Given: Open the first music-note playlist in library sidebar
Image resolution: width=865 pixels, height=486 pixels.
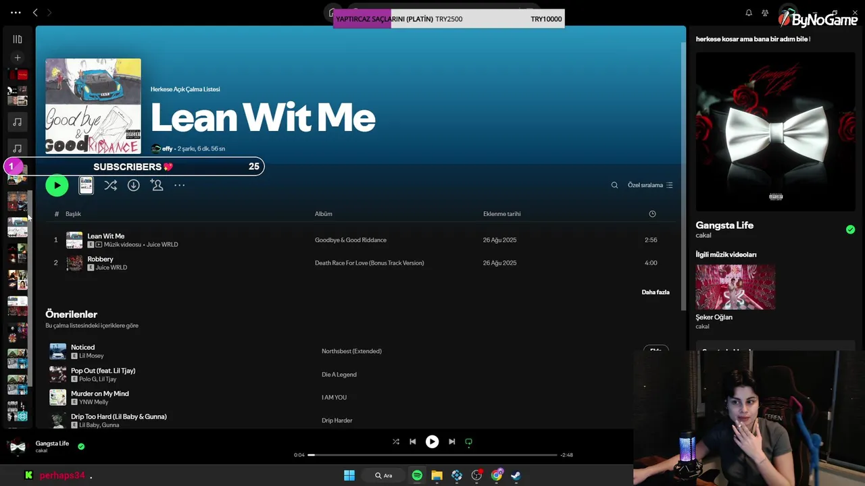Looking at the screenshot, I should coord(18,122).
